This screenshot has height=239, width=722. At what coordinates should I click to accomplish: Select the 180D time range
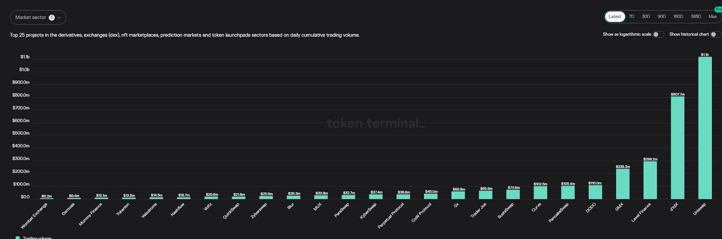pyautogui.click(x=678, y=17)
